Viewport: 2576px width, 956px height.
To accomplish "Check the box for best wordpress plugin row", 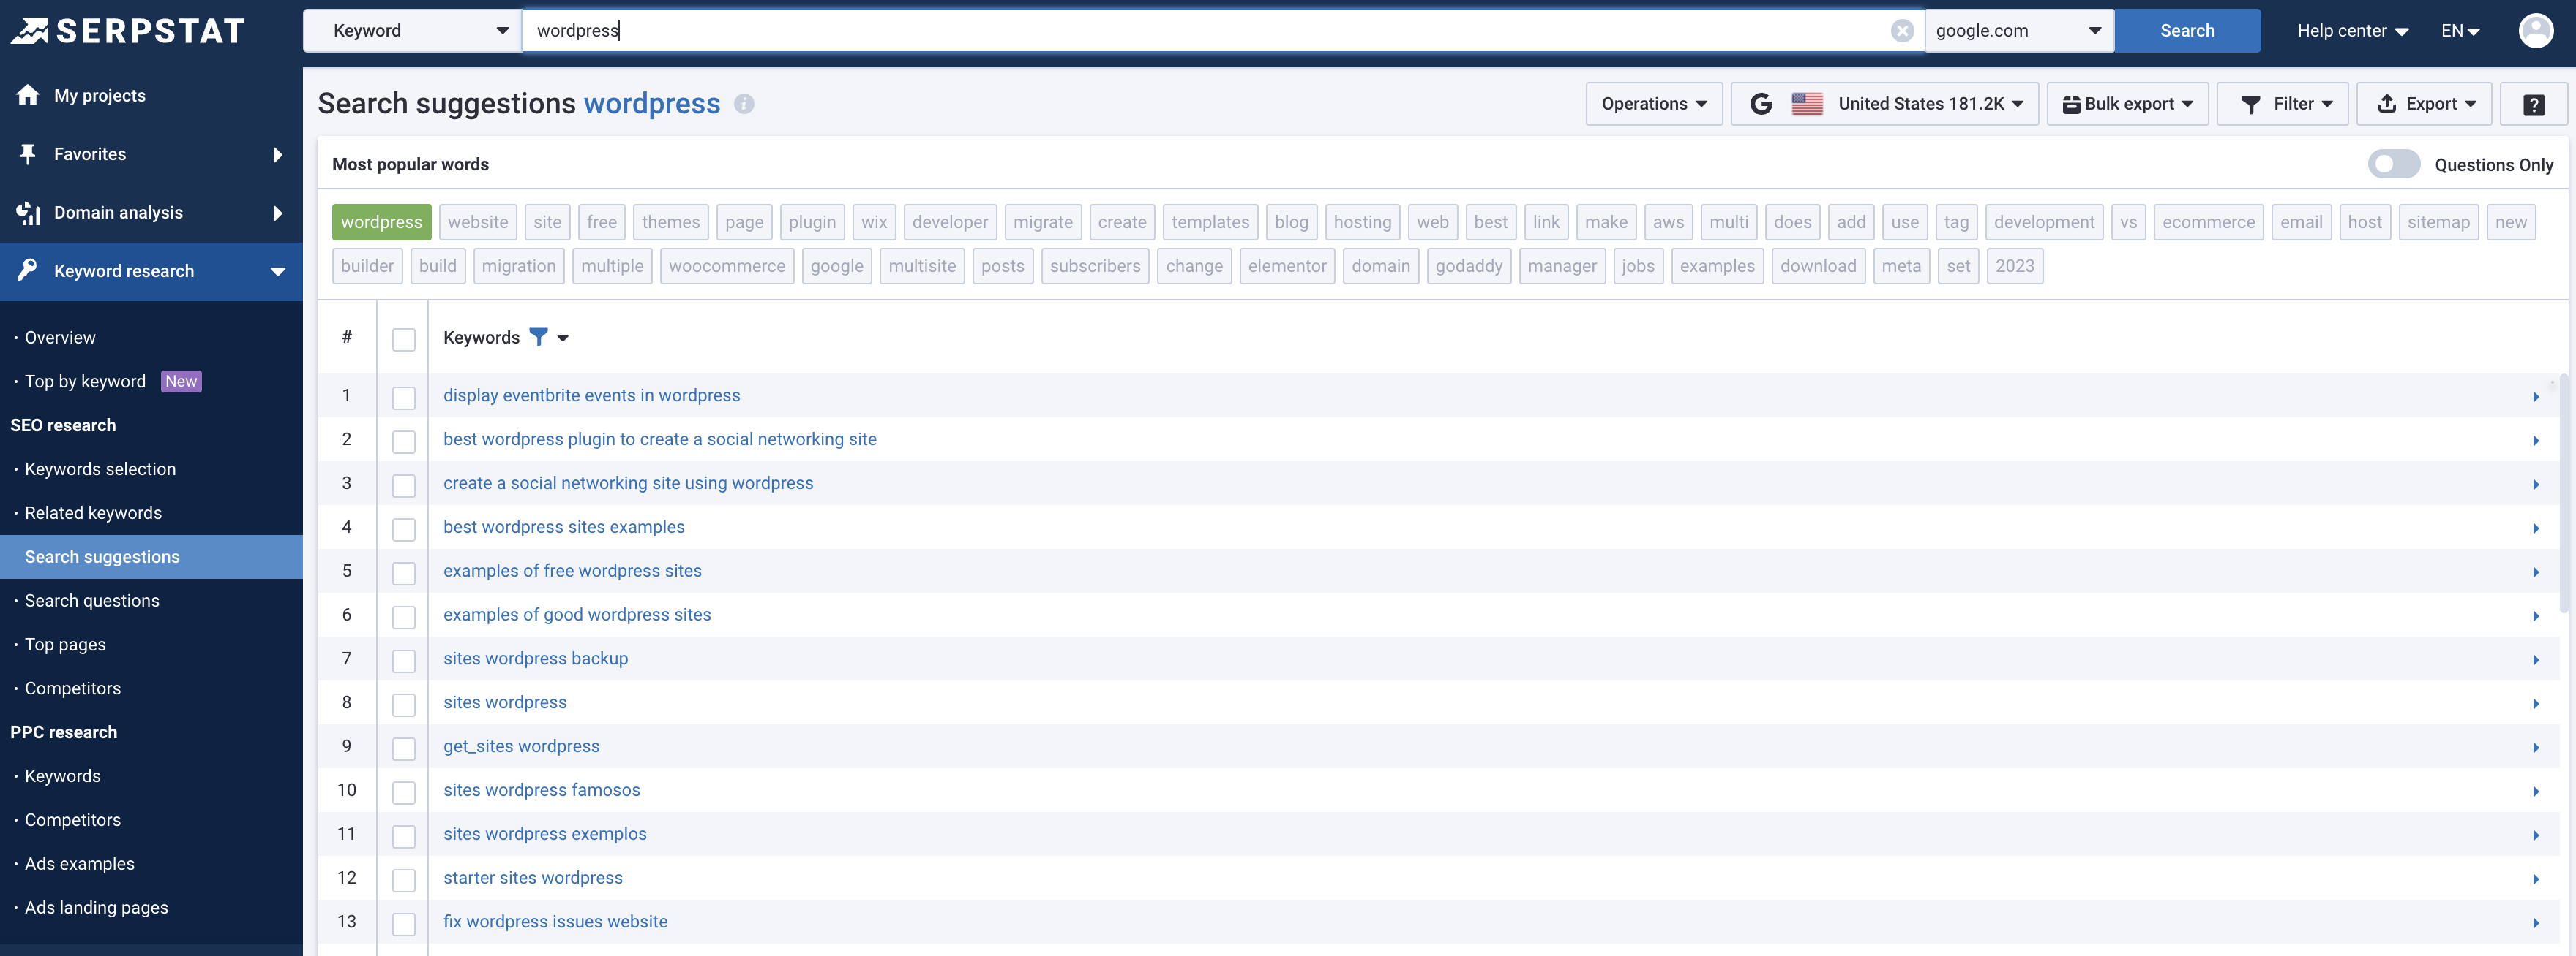I will [404, 441].
